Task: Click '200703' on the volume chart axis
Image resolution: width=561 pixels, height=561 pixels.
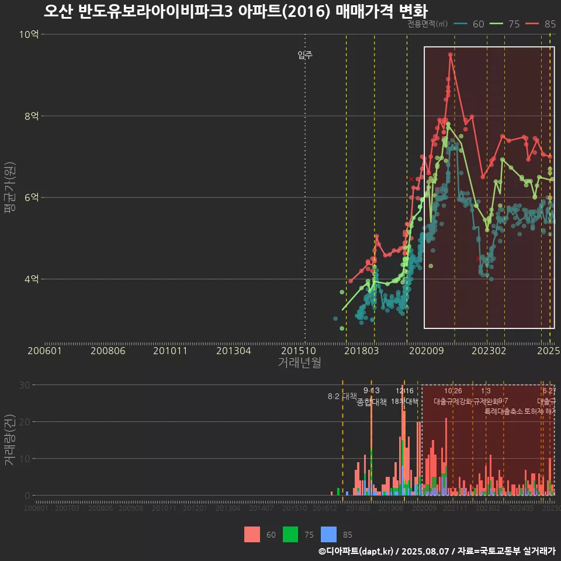Action: point(67,508)
